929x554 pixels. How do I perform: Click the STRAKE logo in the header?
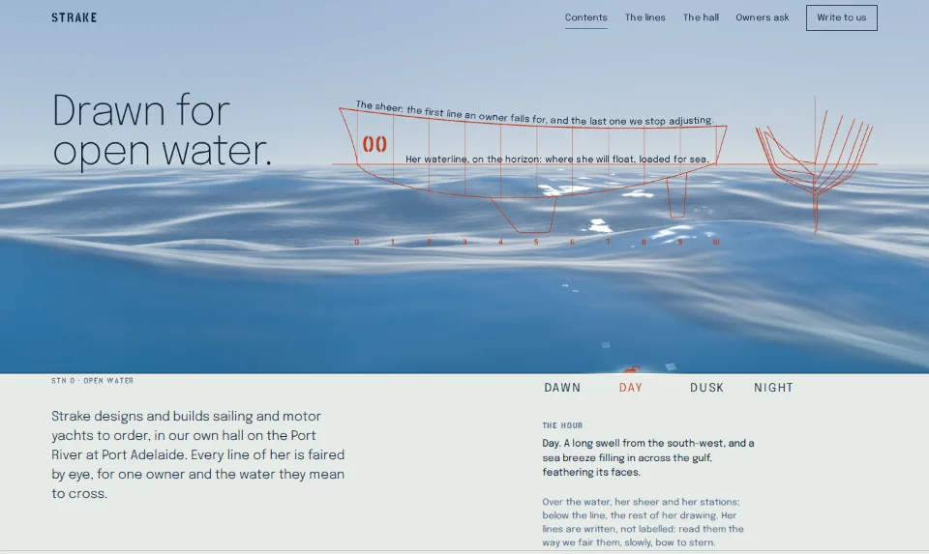point(75,17)
